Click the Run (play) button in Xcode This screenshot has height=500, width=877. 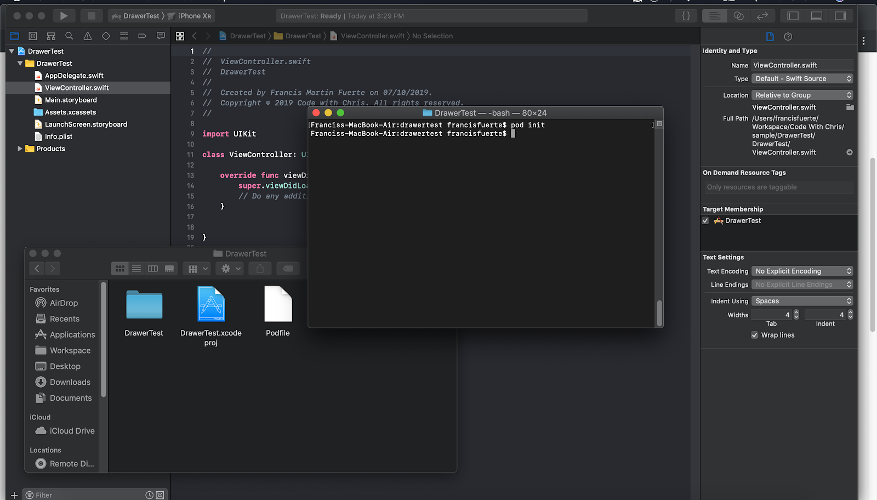[x=64, y=16]
